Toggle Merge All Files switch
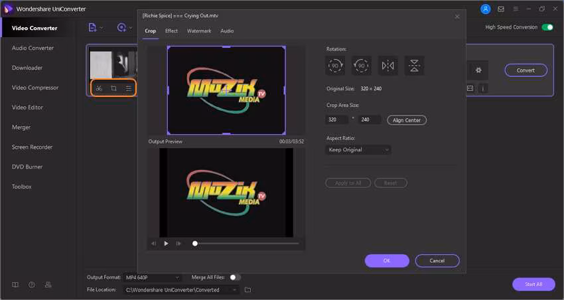The image size is (564, 300). [236, 277]
